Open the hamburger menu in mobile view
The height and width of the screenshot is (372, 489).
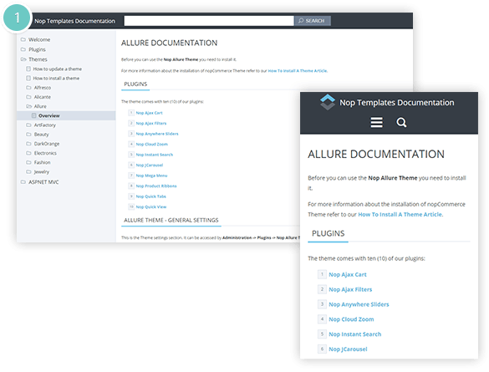pos(376,122)
